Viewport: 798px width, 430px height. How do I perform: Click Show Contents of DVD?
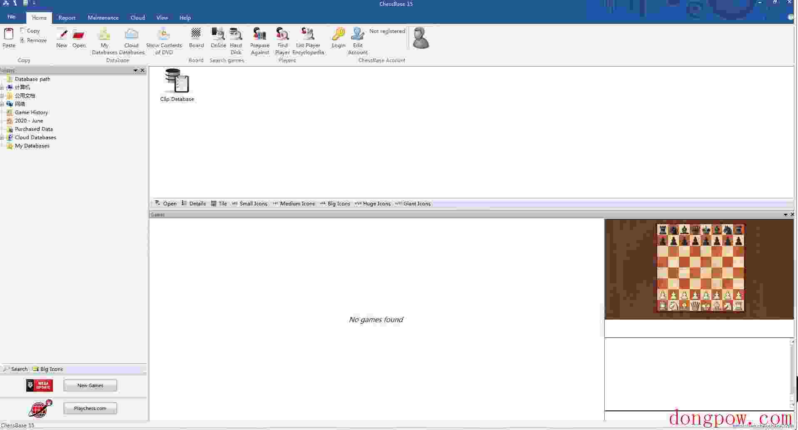(x=164, y=41)
